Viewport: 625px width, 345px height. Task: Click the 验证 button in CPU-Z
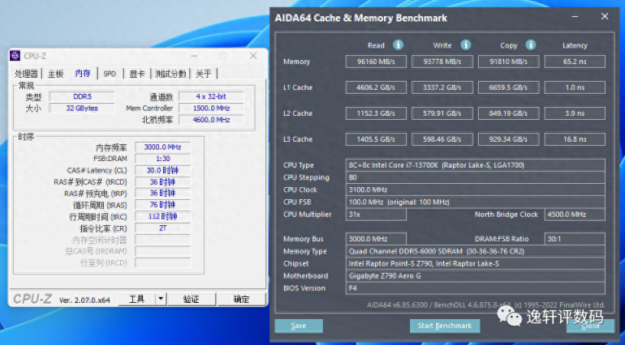coord(192,299)
